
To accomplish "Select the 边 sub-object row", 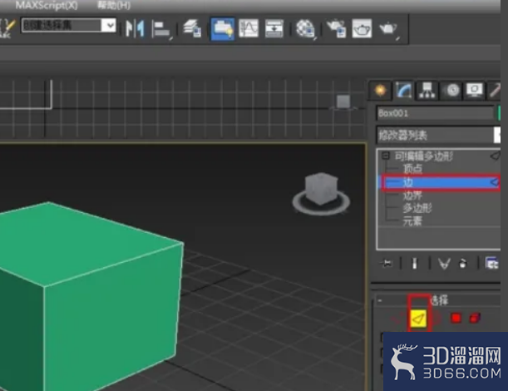I will [441, 182].
